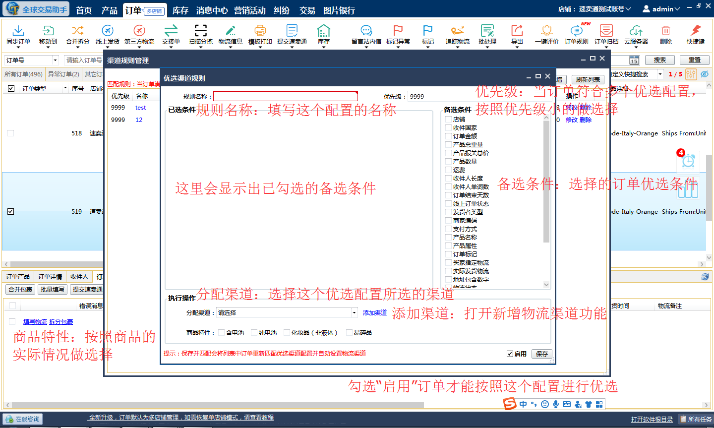Click the 留言站内信 message icon
Viewport: 714px width, 428px height.
366,31
